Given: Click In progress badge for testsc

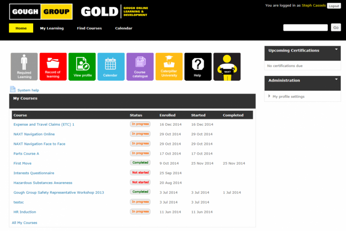Looking at the screenshot, I should click(x=140, y=202).
